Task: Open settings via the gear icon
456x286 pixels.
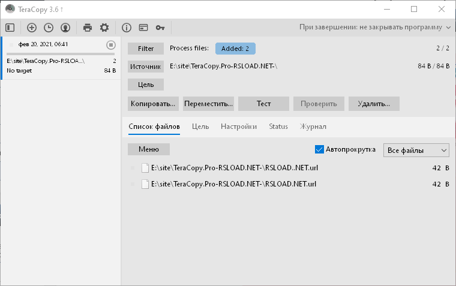Action: [104, 28]
